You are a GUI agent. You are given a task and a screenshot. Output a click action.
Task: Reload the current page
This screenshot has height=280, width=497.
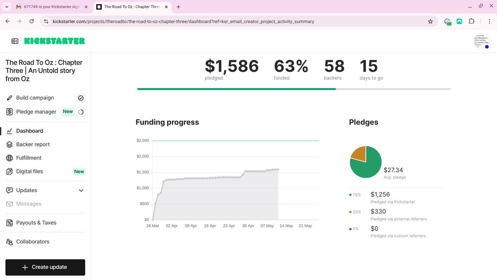click(x=31, y=22)
